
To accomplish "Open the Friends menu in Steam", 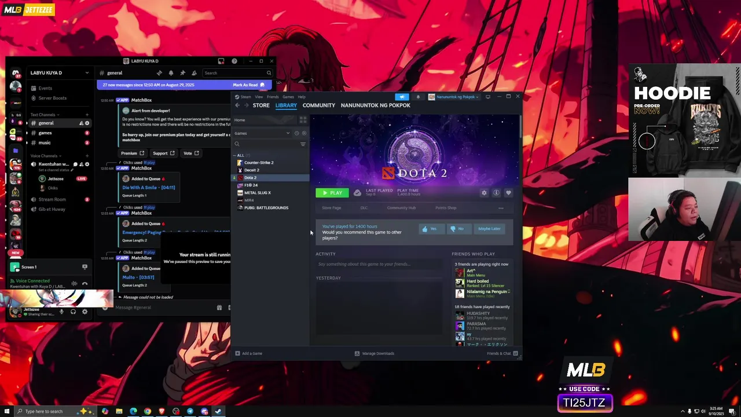I will pyautogui.click(x=273, y=97).
